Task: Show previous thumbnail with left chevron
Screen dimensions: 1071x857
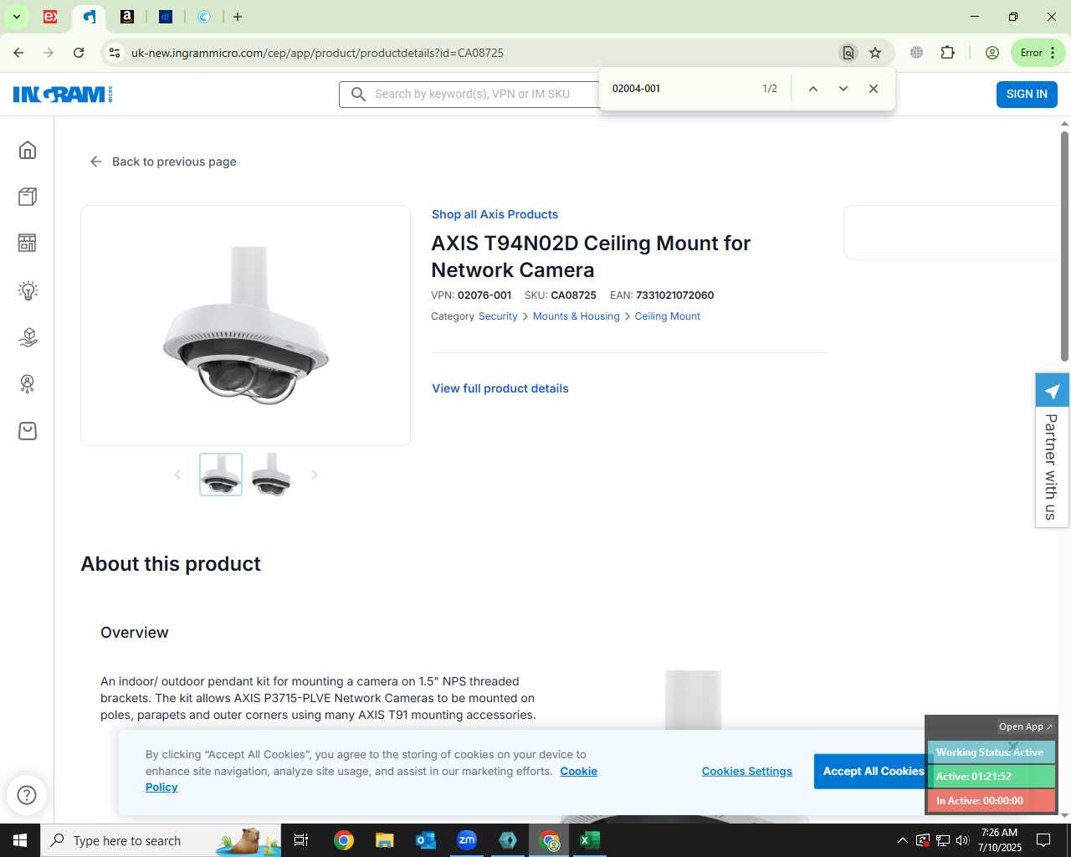Action: tap(177, 475)
